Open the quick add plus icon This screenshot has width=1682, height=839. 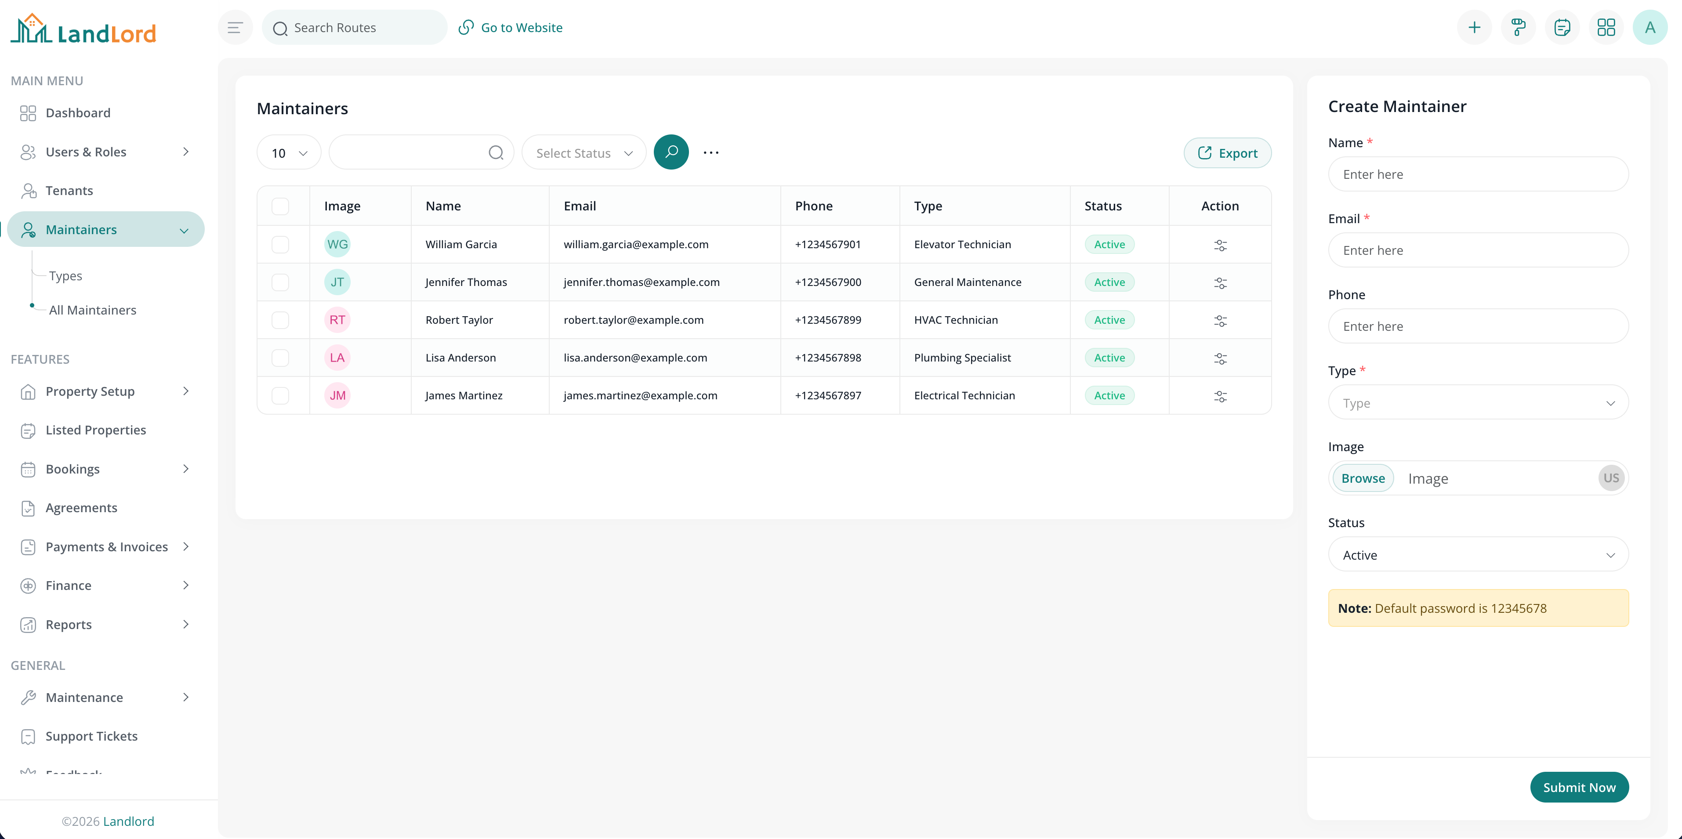pyautogui.click(x=1474, y=27)
